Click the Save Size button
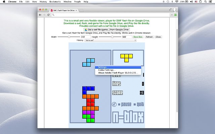Screen dimensions: 215x134 click(138, 37)
